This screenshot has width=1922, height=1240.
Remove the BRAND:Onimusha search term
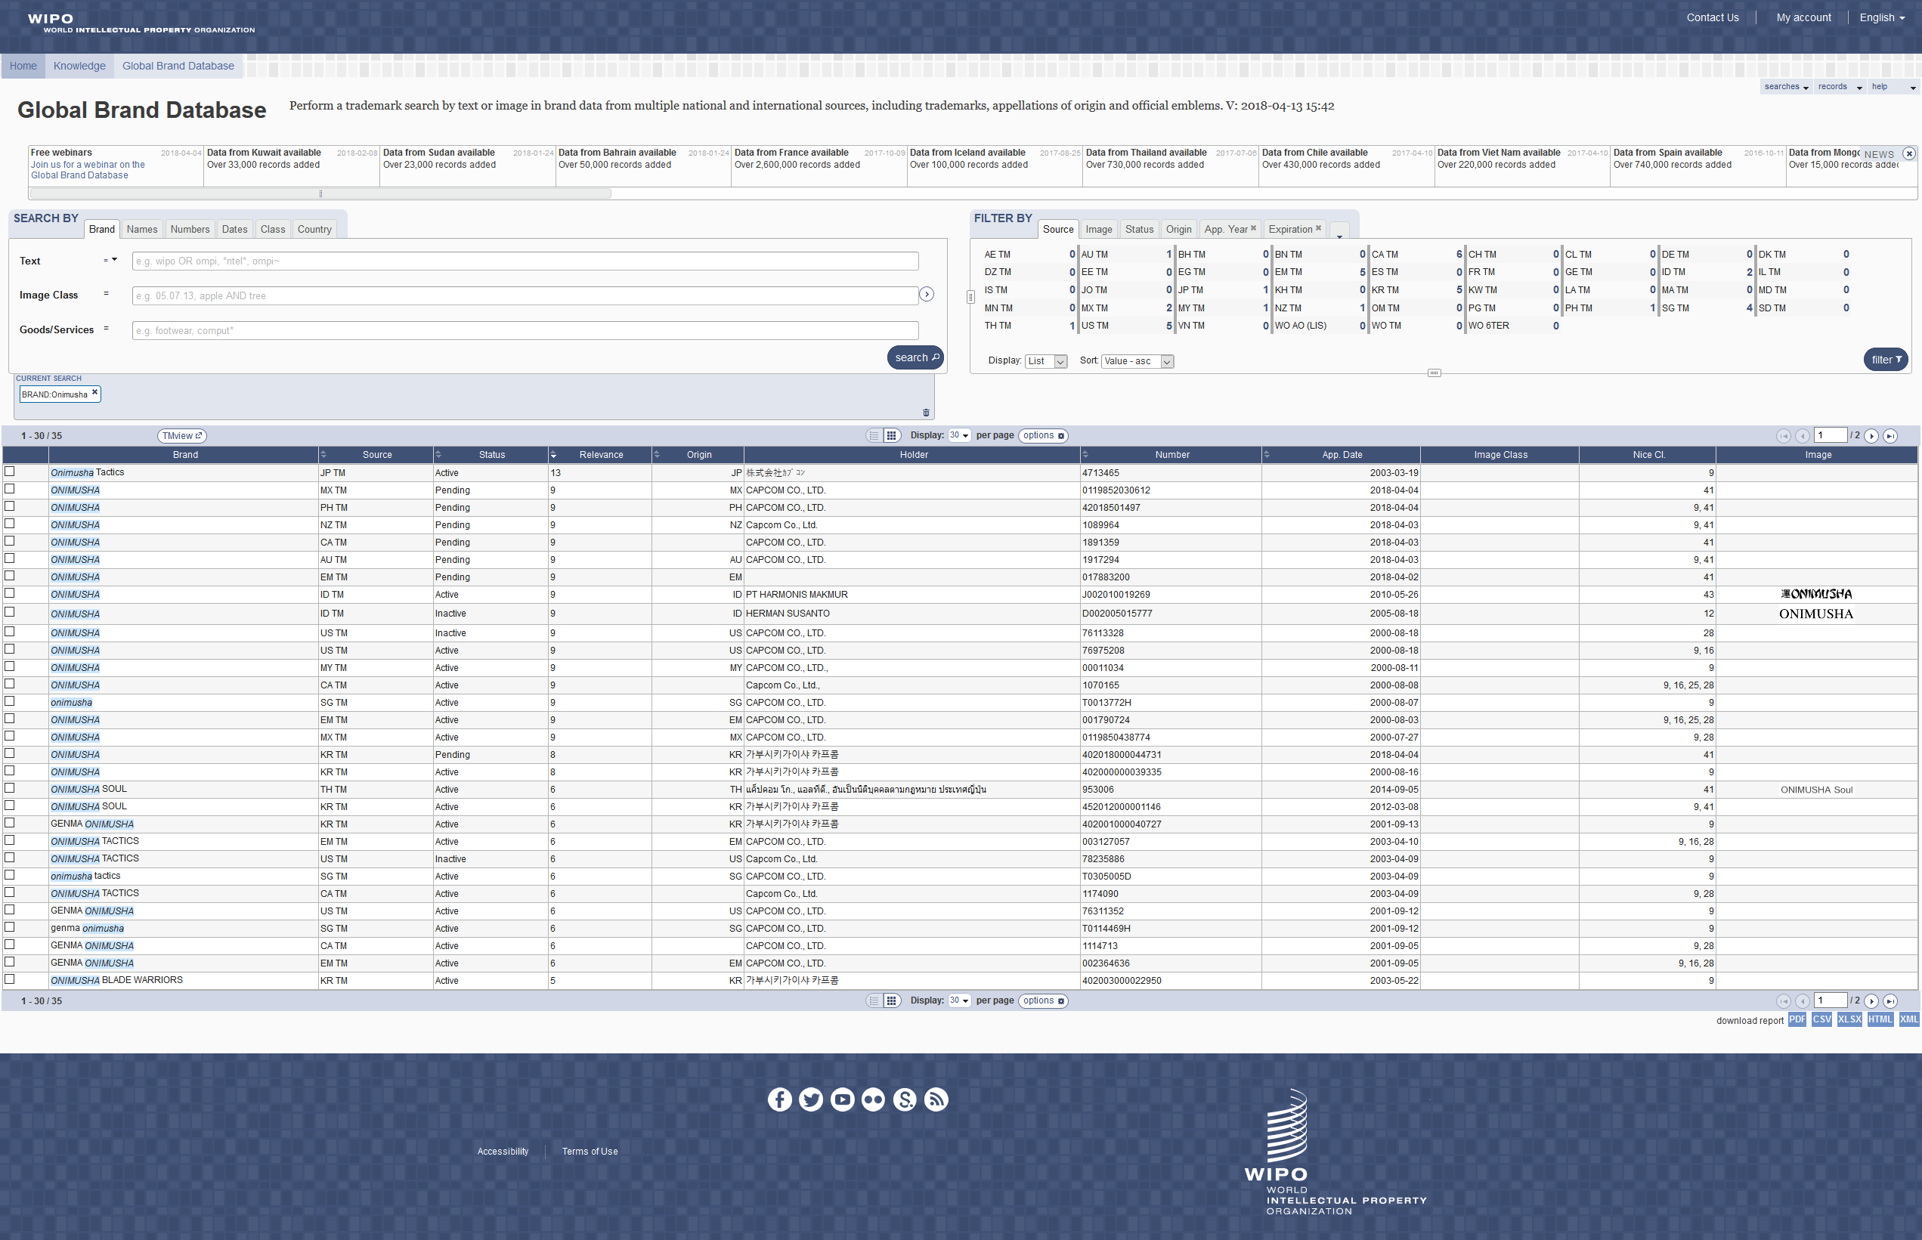point(94,392)
